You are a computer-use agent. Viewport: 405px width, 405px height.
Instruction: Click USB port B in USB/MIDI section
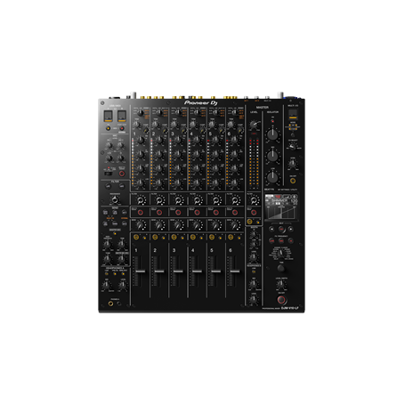pos(122,116)
